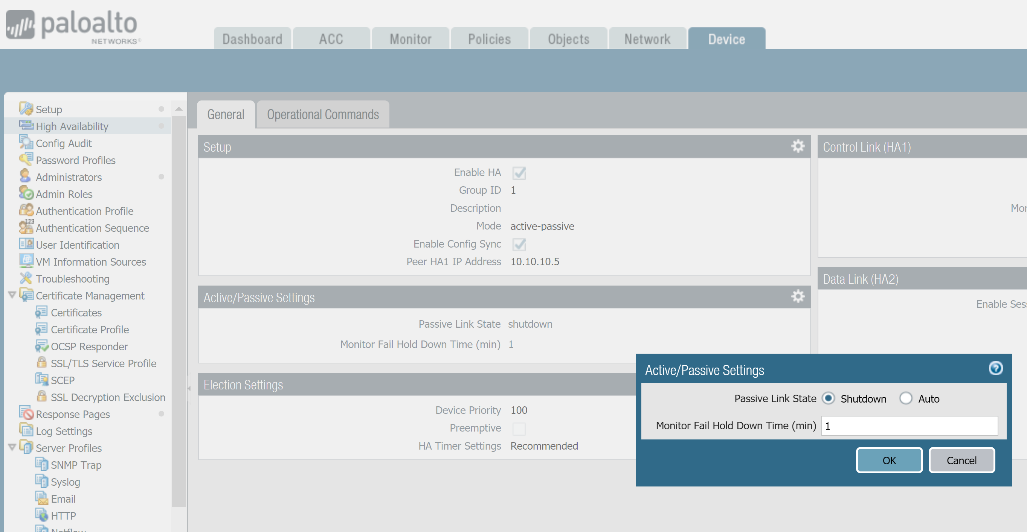
Task: Toggle the Enable Config Sync checkbox
Action: pyautogui.click(x=519, y=245)
